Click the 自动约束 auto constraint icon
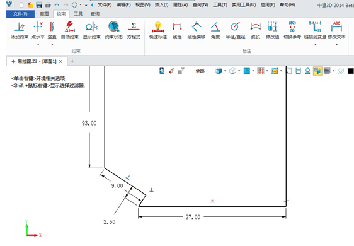The width and height of the screenshot is (354, 246). 70,30
